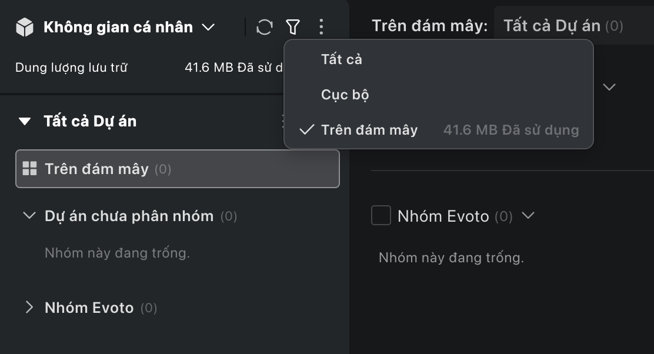Click the cube icon beside Không gian cá nhân
Viewport: 654px width, 354px height.
click(x=25, y=27)
